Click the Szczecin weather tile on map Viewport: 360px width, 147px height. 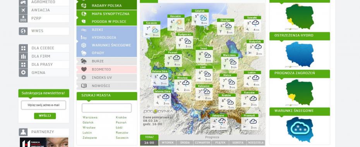point(152,29)
